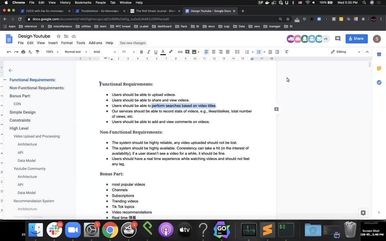Go to Video Upload and Processing outline item
The width and height of the screenshot is (386, 241).
37,136
